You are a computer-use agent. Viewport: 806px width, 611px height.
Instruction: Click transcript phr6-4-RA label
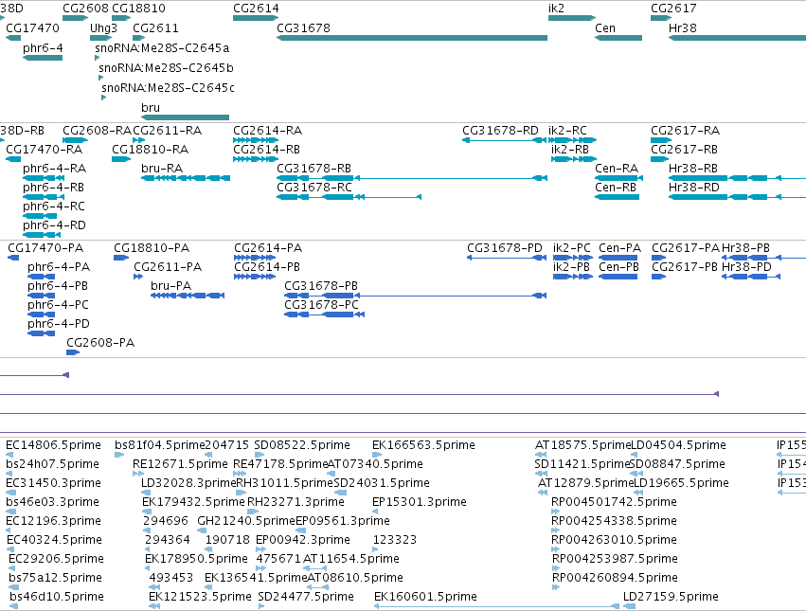55,169
